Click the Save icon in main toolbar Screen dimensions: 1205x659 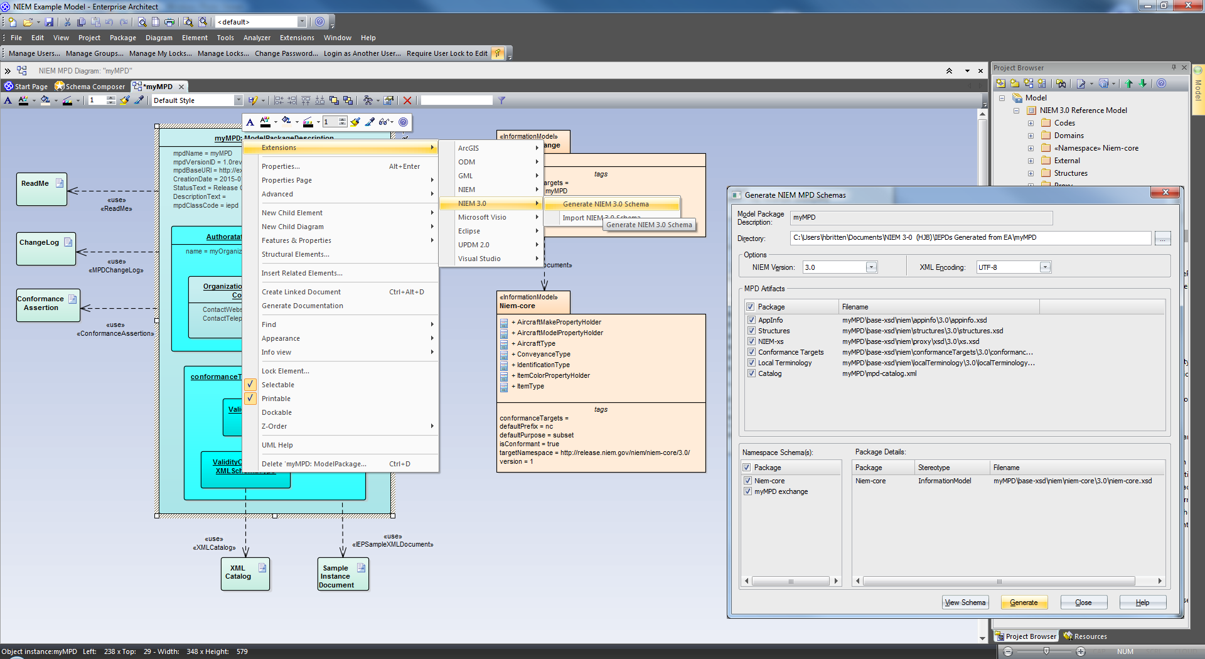[49, 22]
